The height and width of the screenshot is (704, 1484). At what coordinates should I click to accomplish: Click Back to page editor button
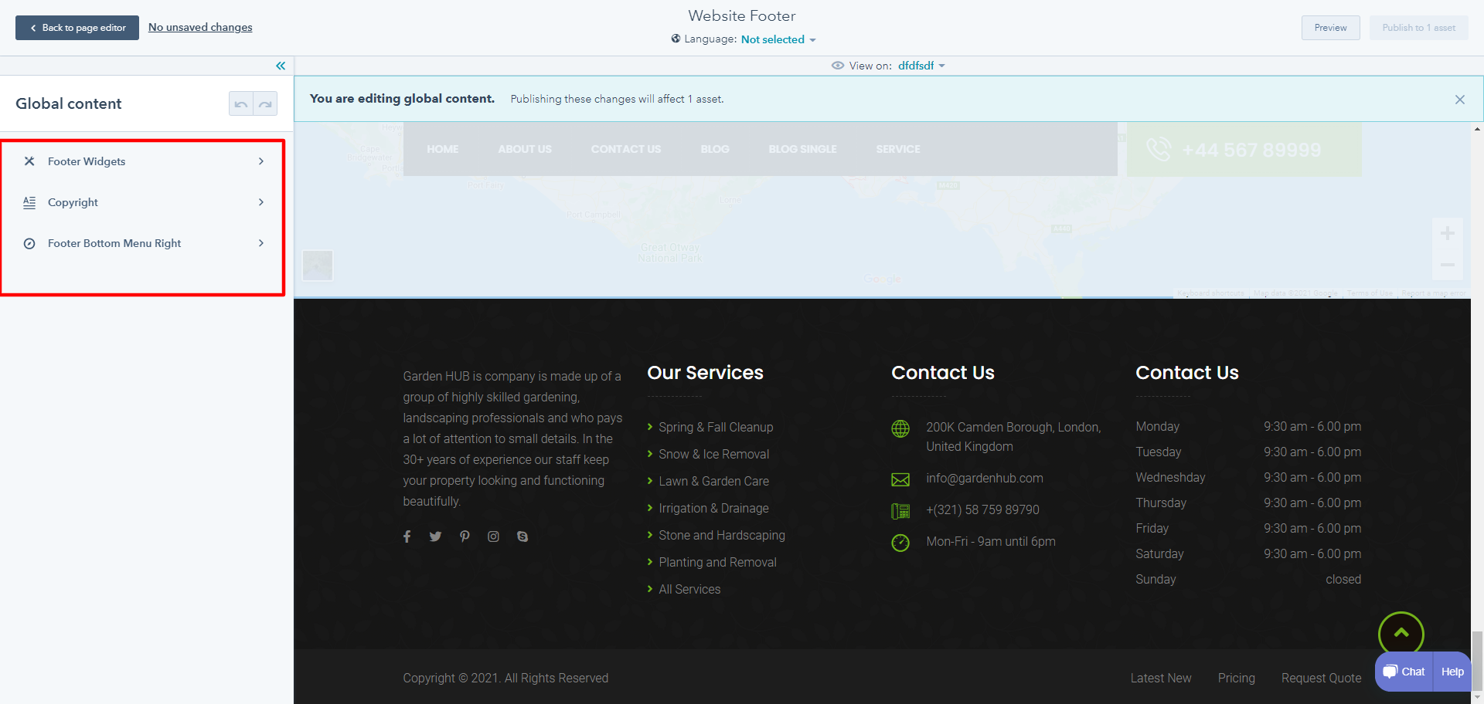point(77,28)
